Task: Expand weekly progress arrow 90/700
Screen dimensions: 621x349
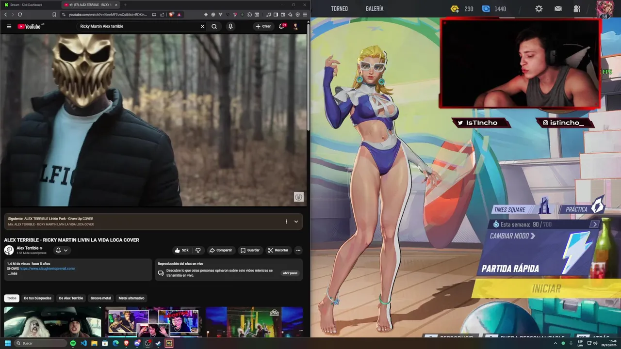Action: point(595,224)
